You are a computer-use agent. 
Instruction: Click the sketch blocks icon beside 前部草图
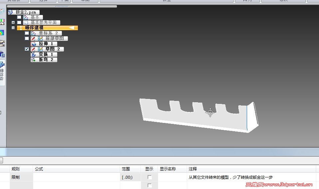40,39
